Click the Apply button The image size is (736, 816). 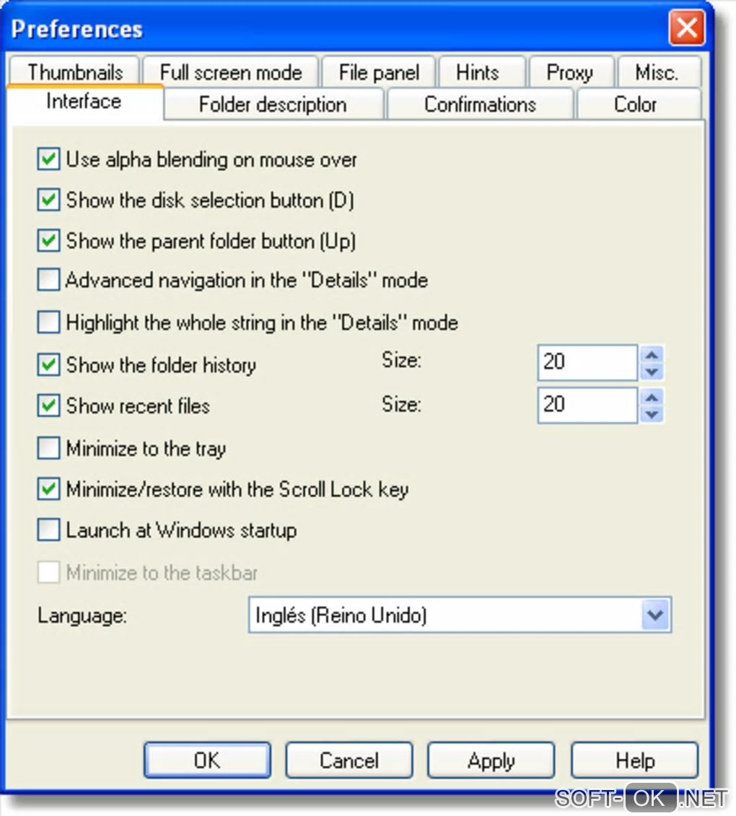[491, 760]
